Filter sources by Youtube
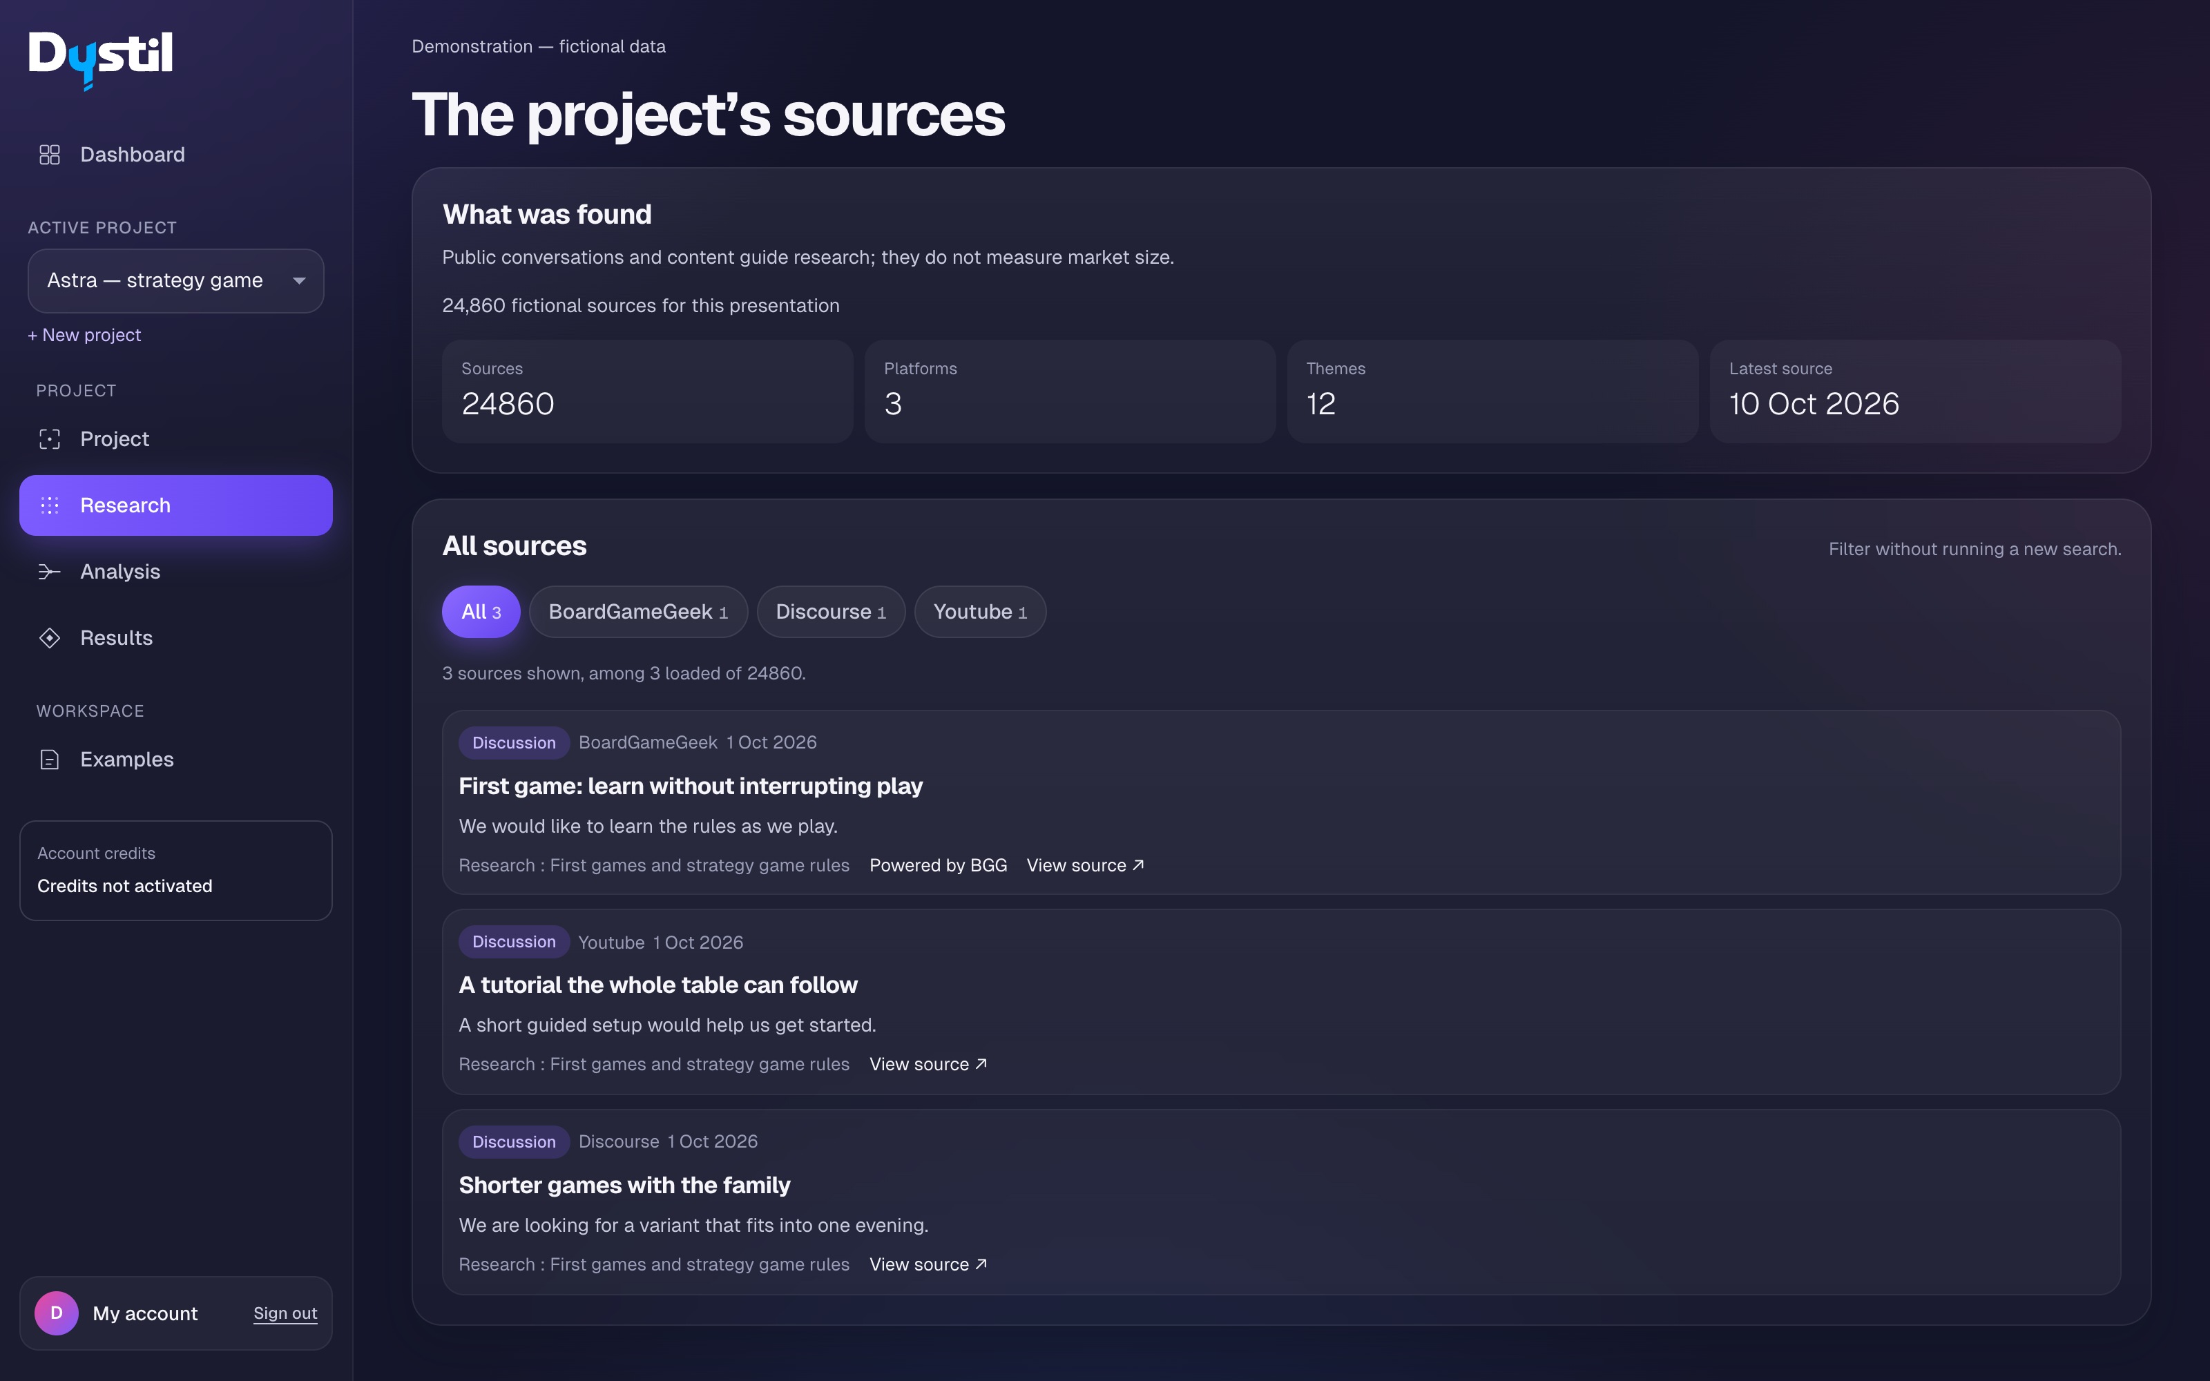Image resolution: width=2210 pixels, height=1381 pixels. pyautogui.click(x=980, y=612)
